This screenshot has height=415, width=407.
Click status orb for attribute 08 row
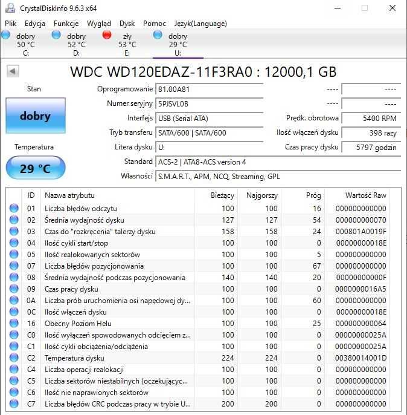(x=14, y=277)
